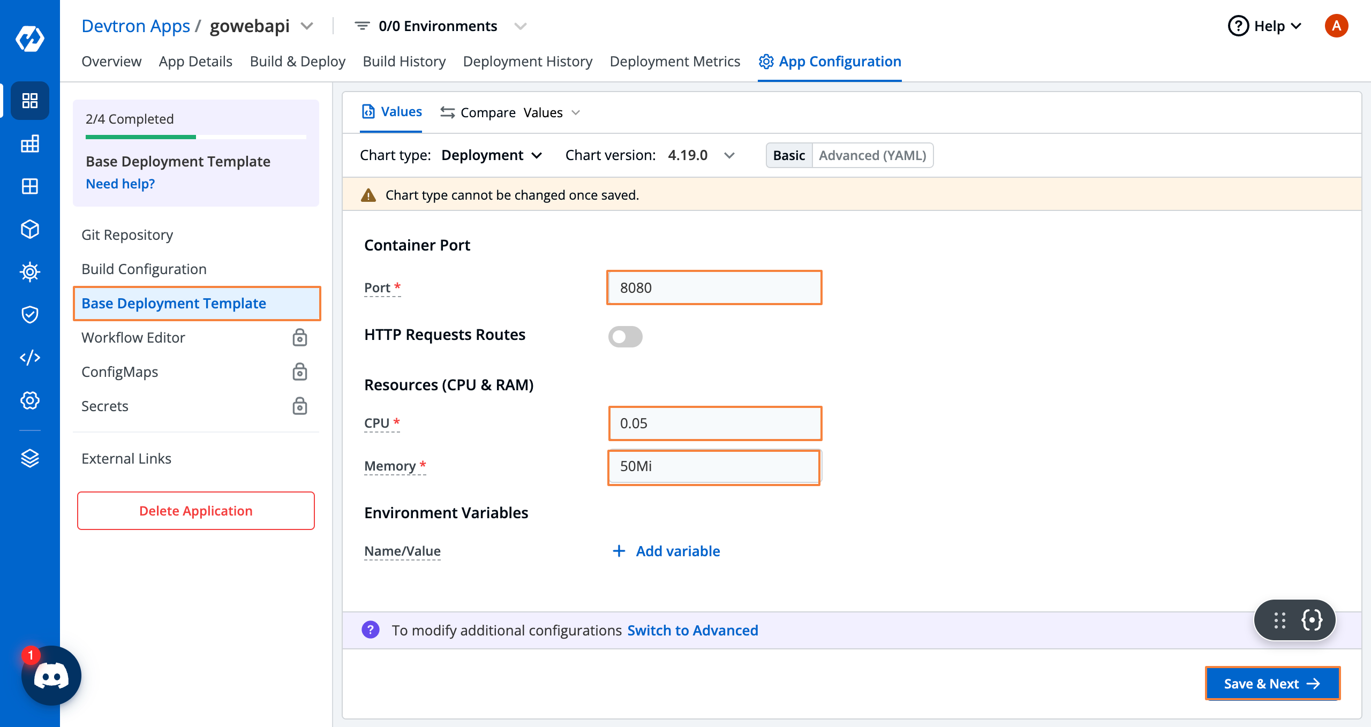Image resolution: width=1371 pixels, height=727 pixels.
Task: Click the Need help? link
Action: 120,184
